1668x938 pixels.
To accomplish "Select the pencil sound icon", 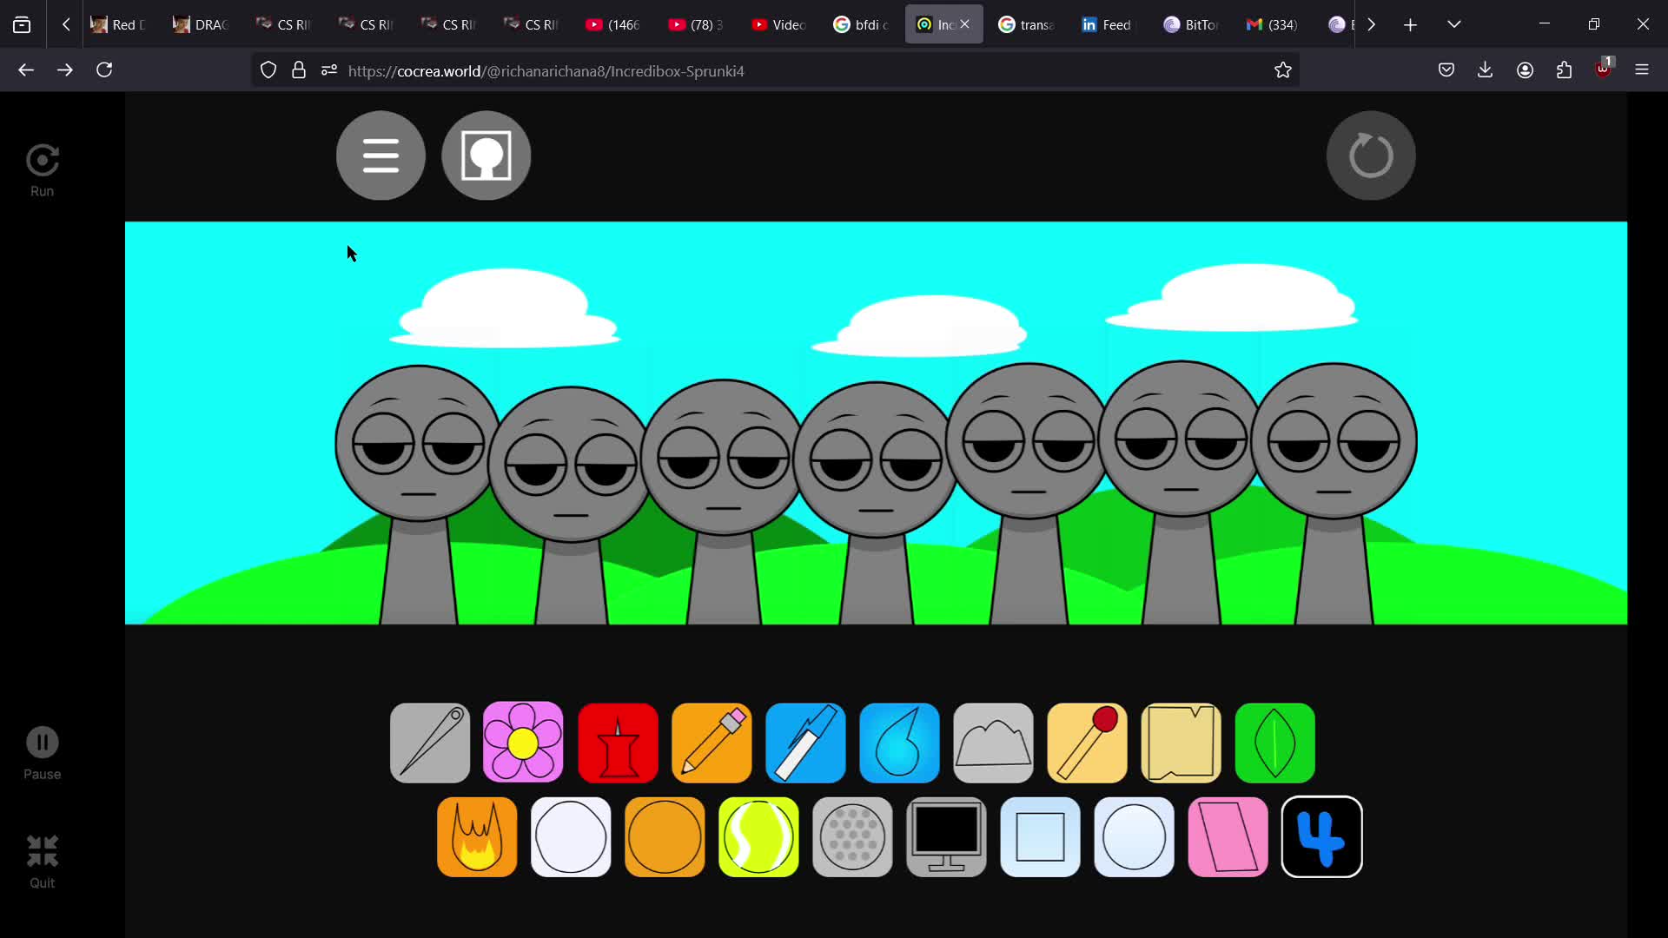I will pyautogui.click(x=712, y=743).
